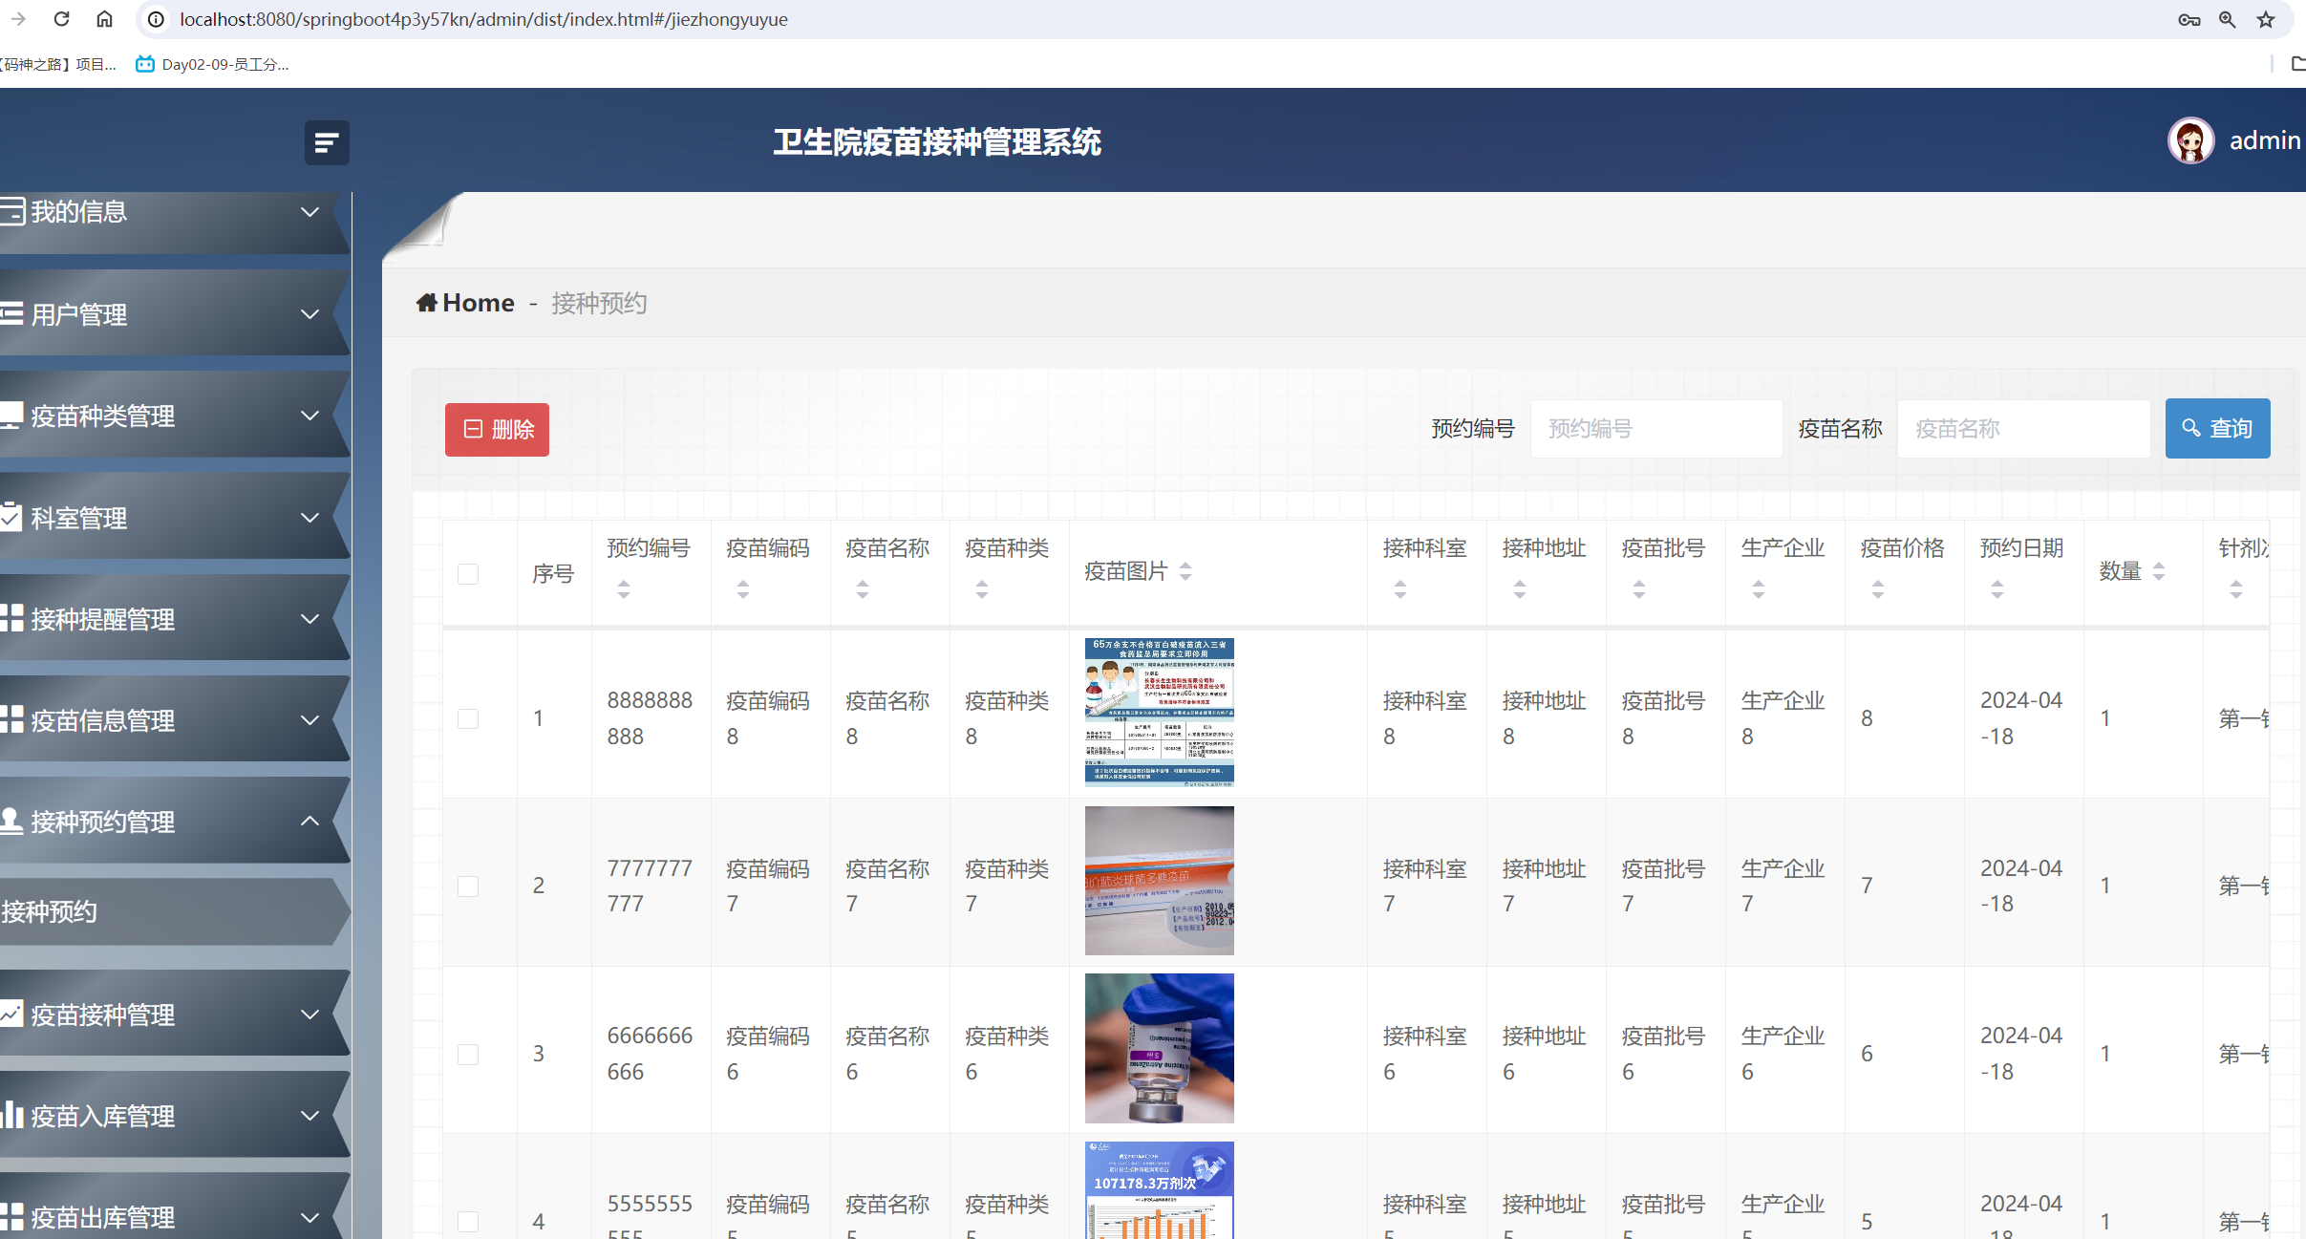This screenshot has width=2306, height=1239.
Task: Click browser reload icon
Action: tap(62, 19)
